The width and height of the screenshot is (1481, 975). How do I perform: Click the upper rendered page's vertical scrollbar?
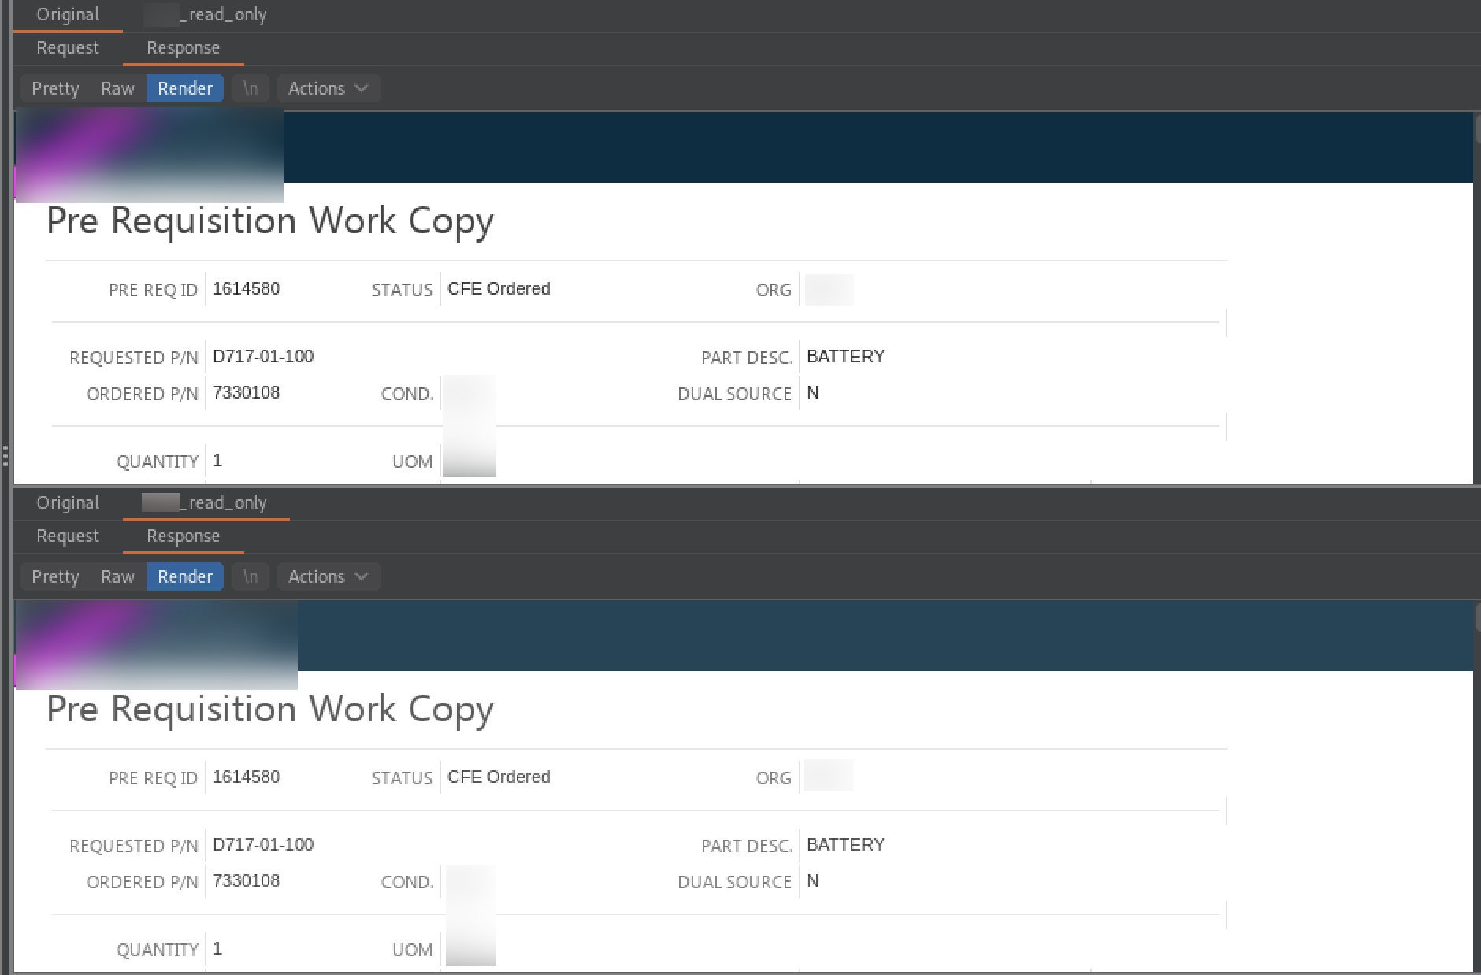pos(1477,130)
